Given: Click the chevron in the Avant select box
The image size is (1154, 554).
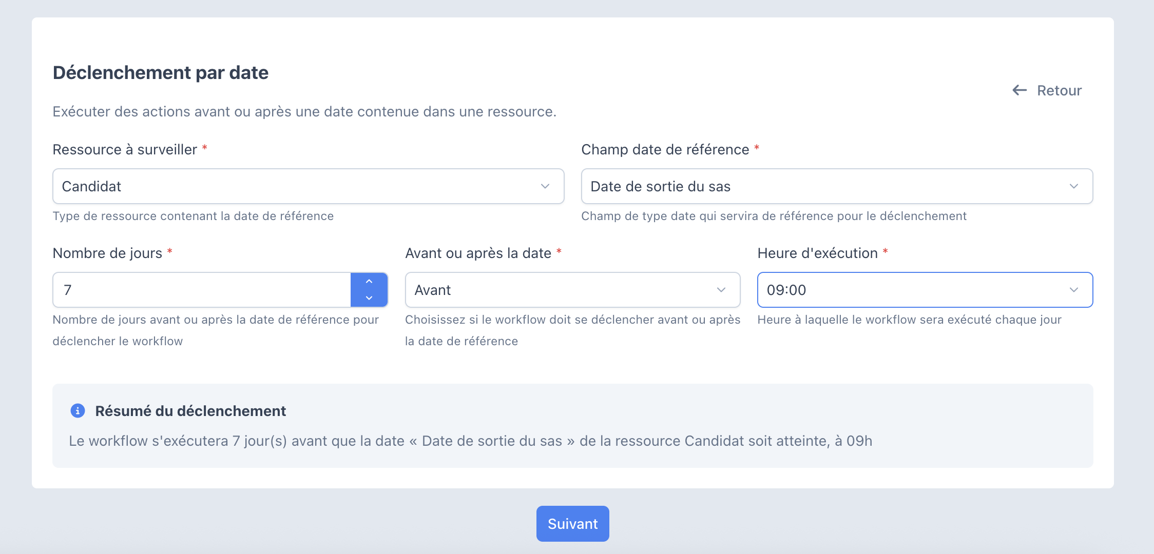Looking at the screenshot, I should pyautogui.click(x=721, y=290).
